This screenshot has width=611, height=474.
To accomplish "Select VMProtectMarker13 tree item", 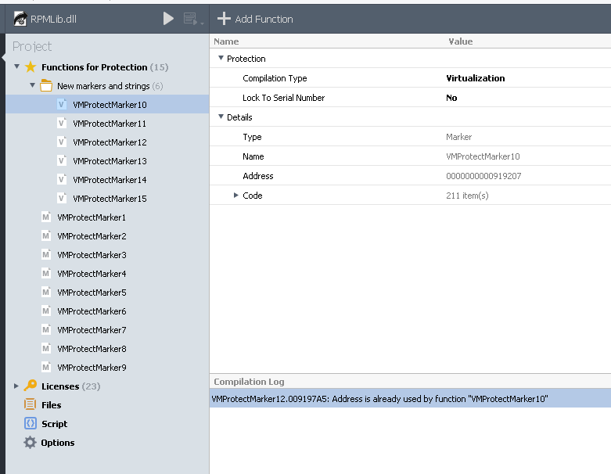I will pos(110,161).
